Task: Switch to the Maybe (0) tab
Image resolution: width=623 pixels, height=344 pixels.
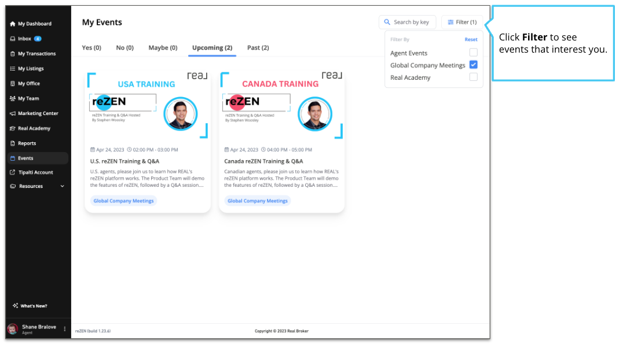Action: coord(163,47)
